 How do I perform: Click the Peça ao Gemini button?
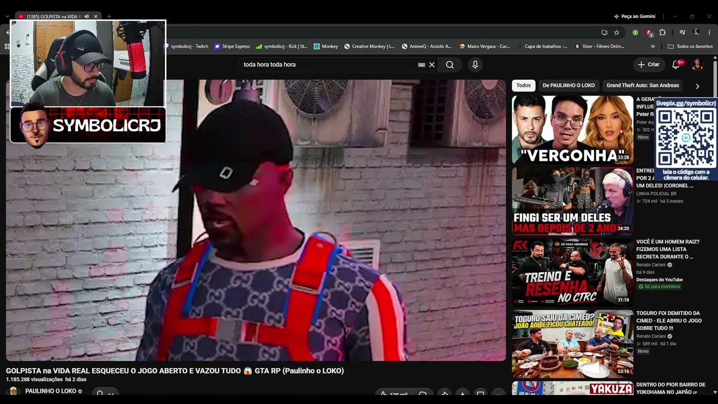tap(634, 17)
